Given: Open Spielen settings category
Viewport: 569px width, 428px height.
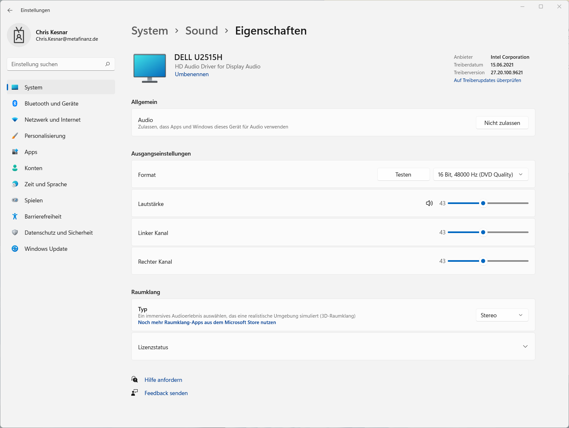Looking at the screenshot, I should [x=61, y=200].
